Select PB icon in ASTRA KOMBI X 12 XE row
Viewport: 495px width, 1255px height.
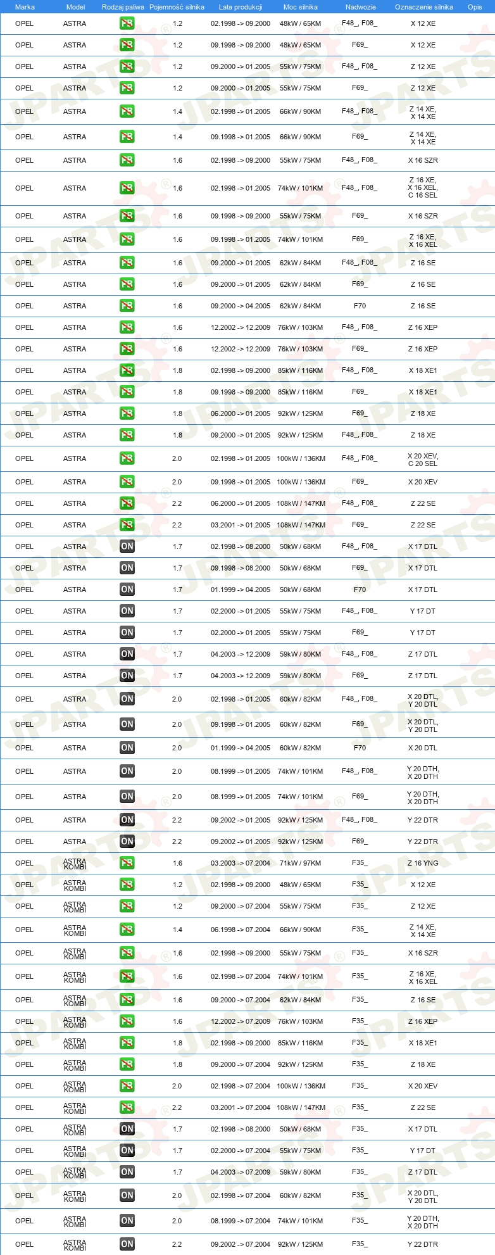point(127,885)
